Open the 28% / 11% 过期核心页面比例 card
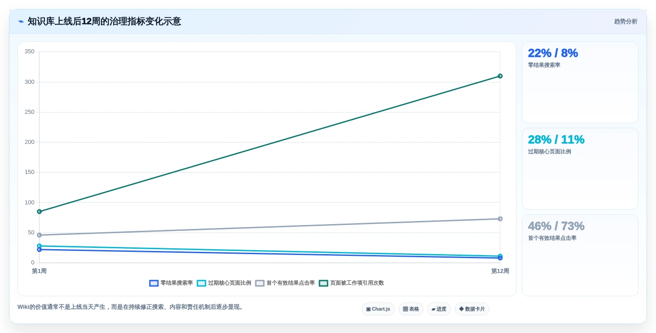The height and width of the screenshot is (333, 656). (x=580, y=169)
